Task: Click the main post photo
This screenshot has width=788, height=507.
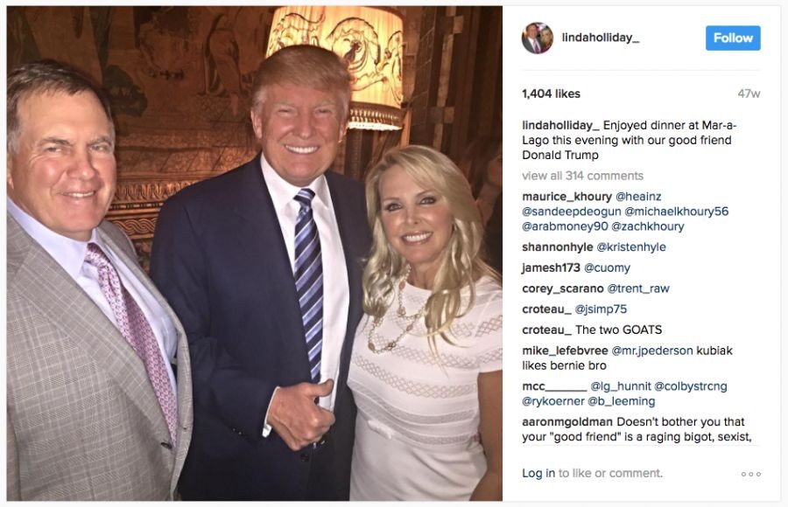Action: 254,253
